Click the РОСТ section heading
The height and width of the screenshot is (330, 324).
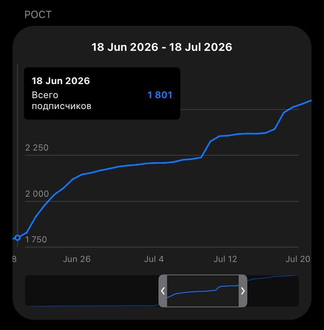(x=38, y=15)
